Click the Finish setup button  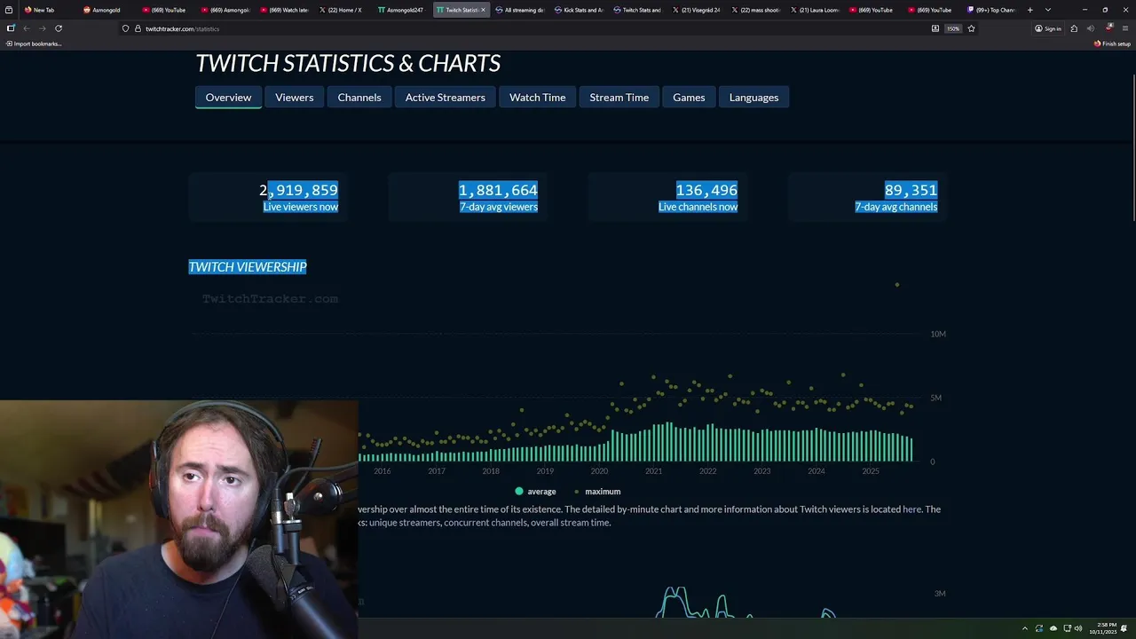coord(1112,43)
